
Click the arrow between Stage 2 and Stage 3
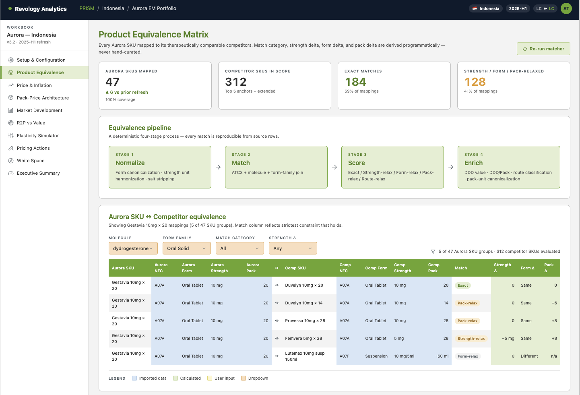click(x=334, y=167)
